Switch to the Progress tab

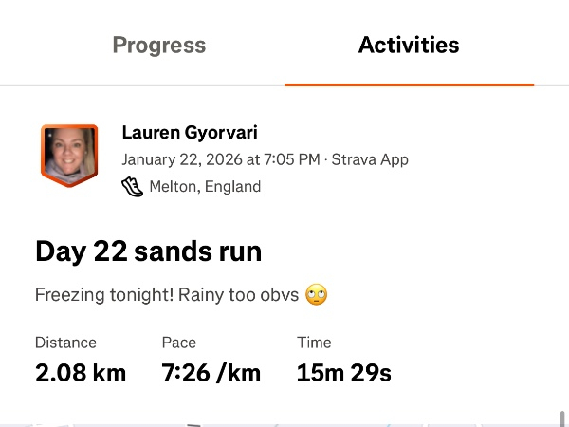[158, 45]
